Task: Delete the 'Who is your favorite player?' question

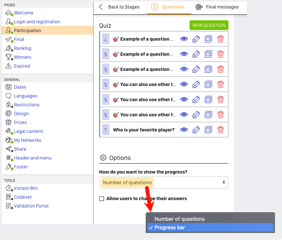Action: click(x=221, y=130)
